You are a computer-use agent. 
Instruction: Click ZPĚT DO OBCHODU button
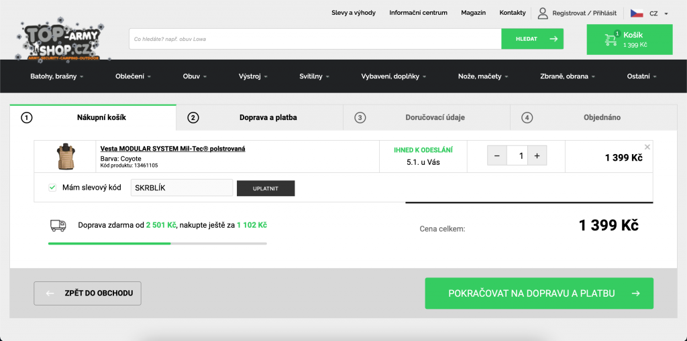pos(88,293)
